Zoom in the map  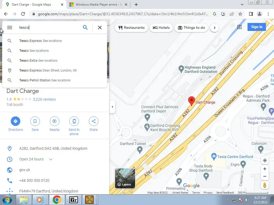point(265,169)
